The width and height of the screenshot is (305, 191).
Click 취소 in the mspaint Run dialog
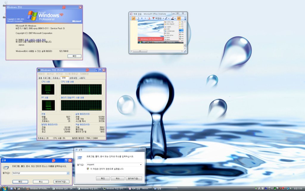(x=117, y=178)
